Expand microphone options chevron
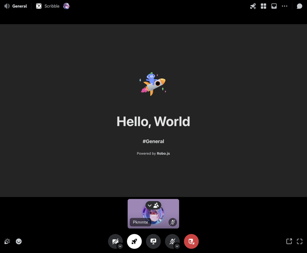307x253 pixels. (x=177, y=246)
